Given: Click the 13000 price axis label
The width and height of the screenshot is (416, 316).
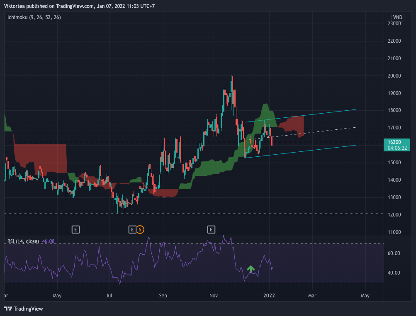Looking at the screenshot, I should pyautogui.click(x=394, y=197).
